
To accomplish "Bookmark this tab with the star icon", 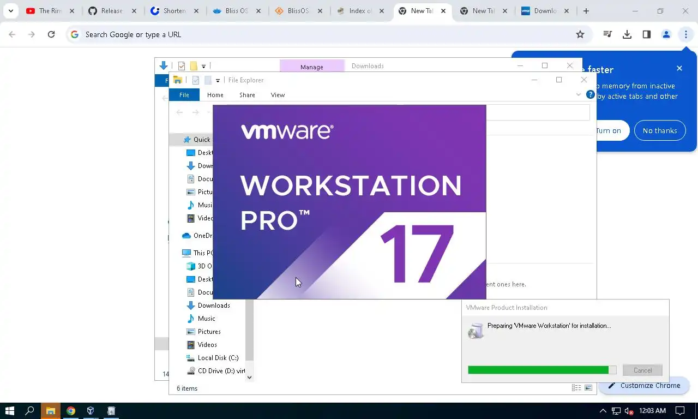I will tap(580, 34).
